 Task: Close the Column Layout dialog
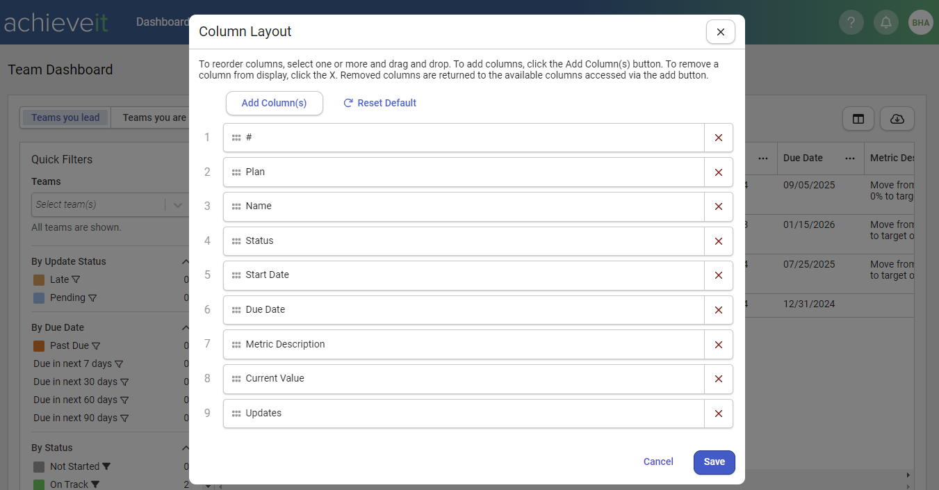coord(721,32)
